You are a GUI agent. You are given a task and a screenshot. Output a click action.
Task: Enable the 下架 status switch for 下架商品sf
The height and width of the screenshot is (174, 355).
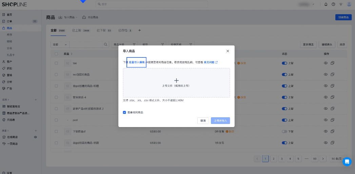click(284, 131)
